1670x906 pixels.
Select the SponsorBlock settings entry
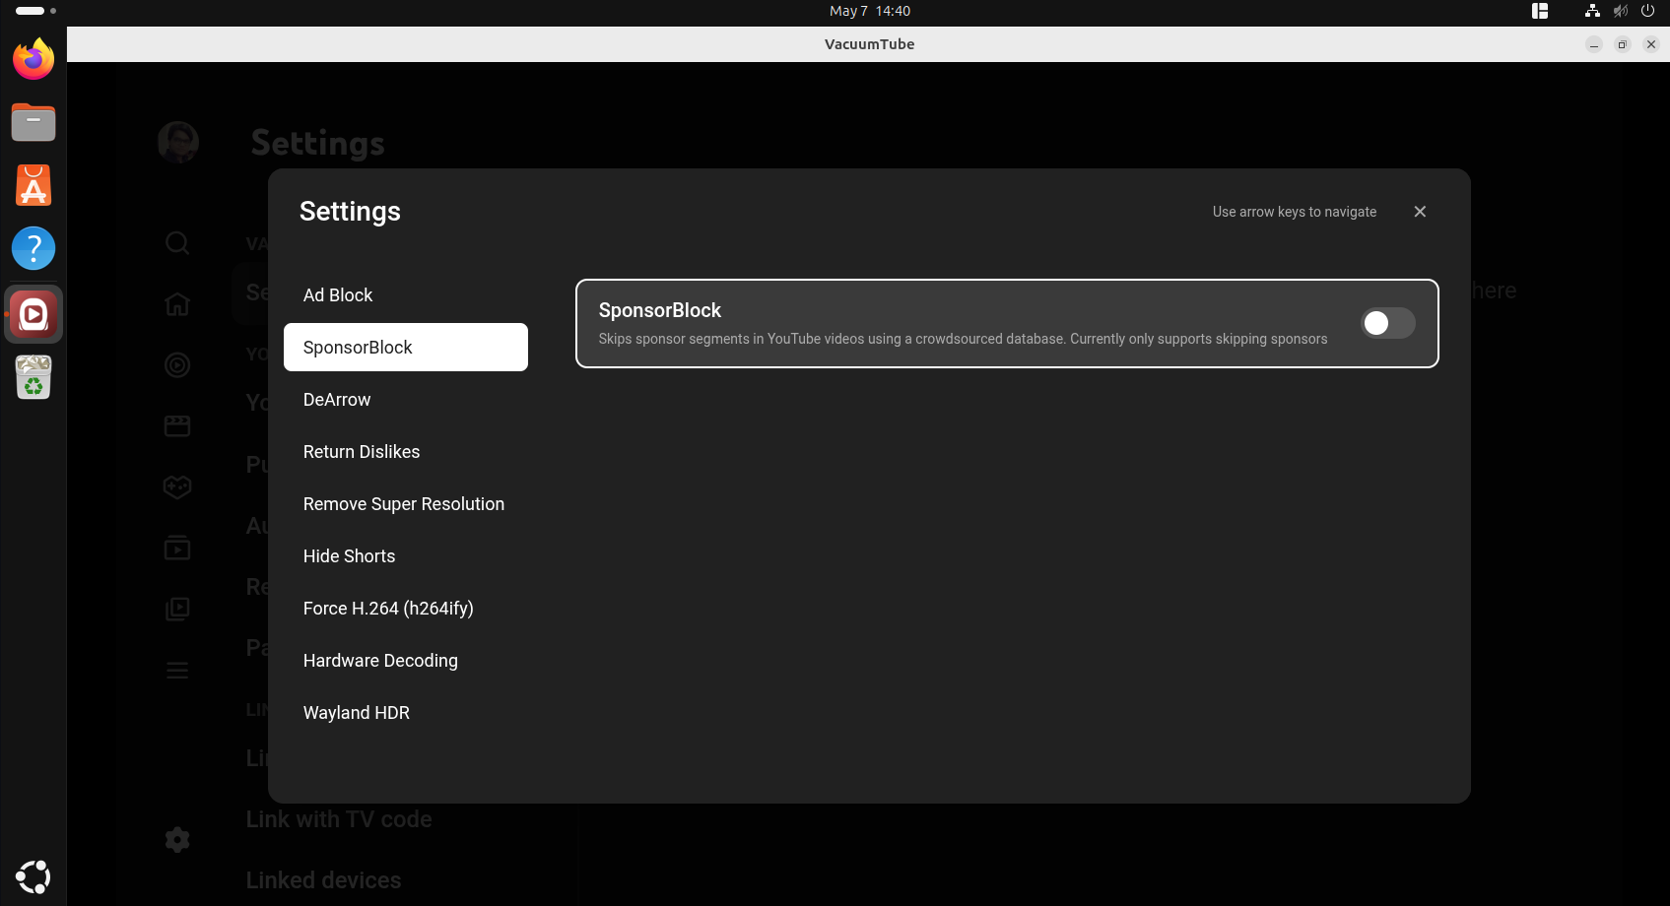point(406,348)
